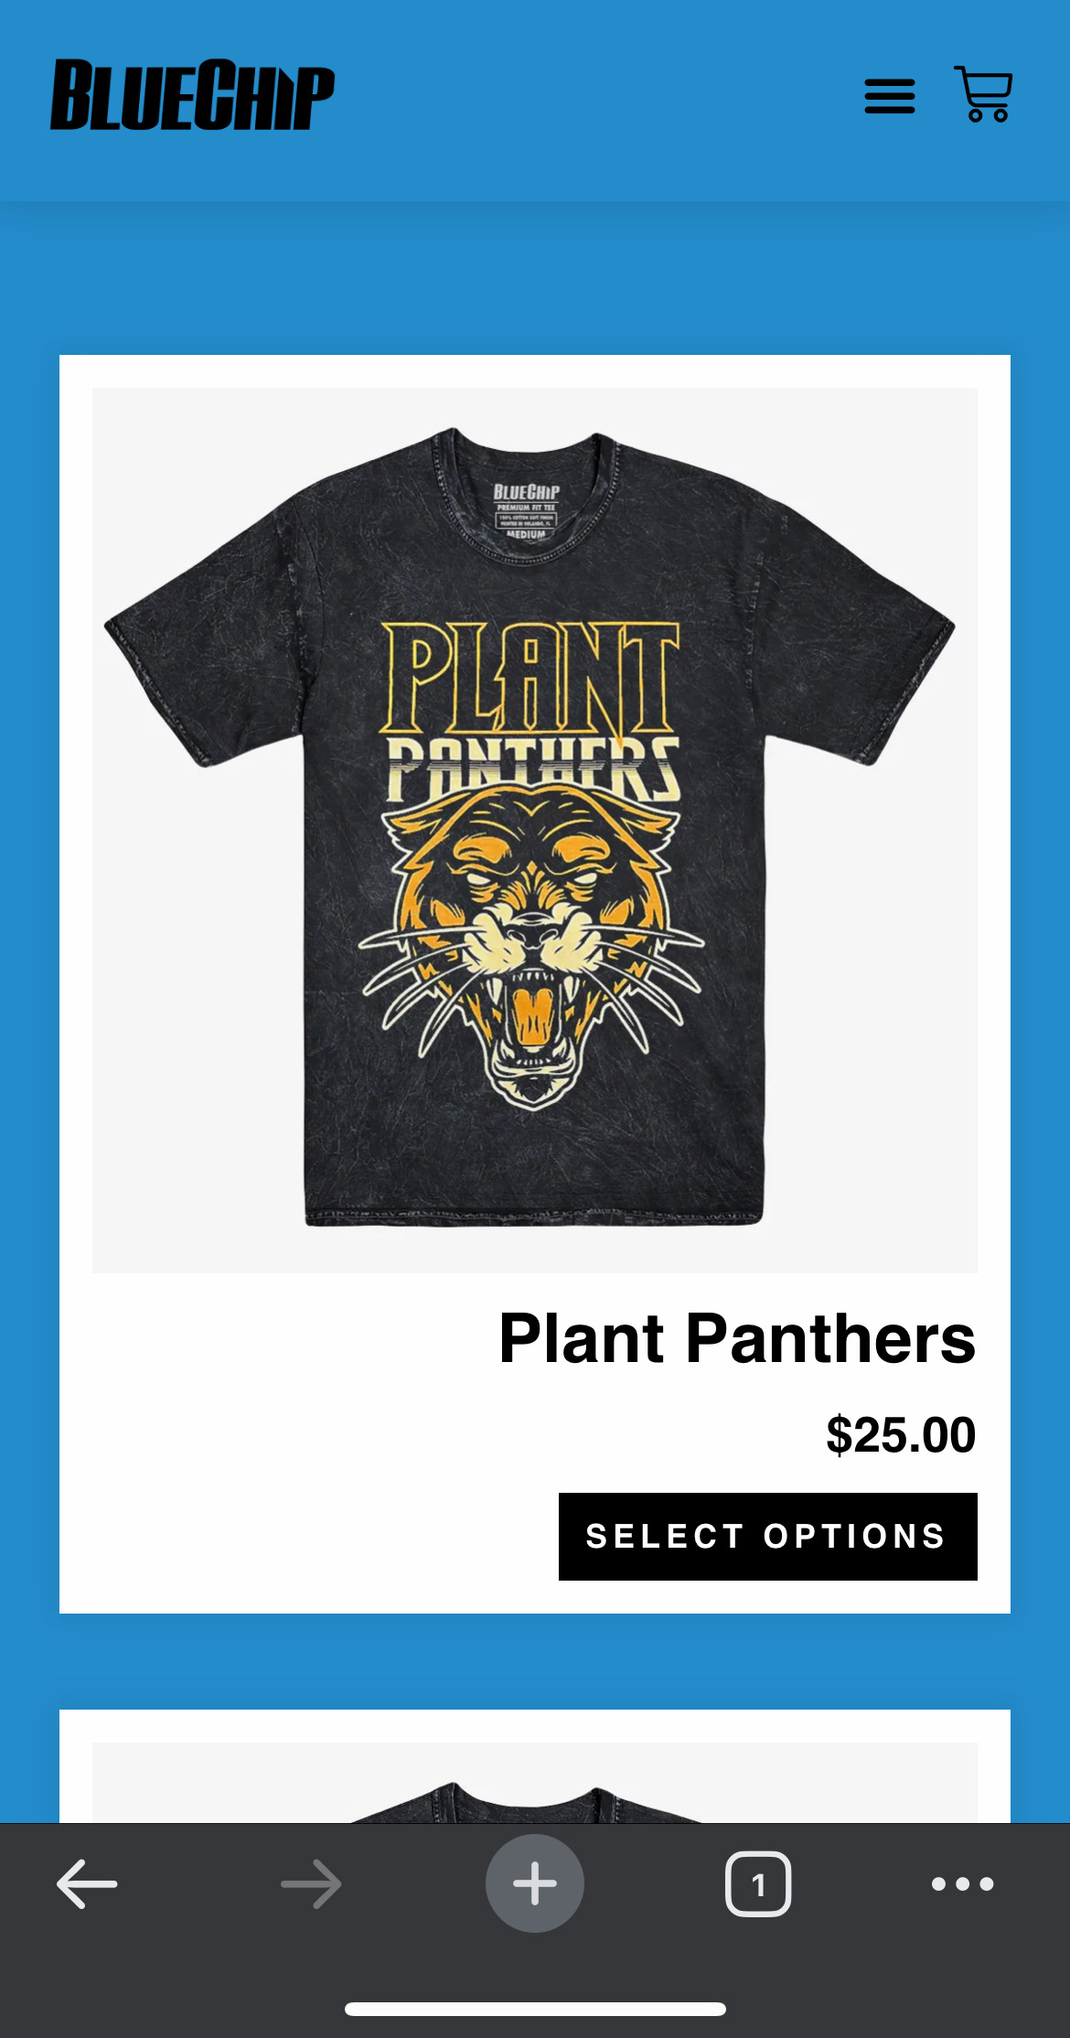Viewport: 1070px width, 2038px height.
Task: Open the hamburger navigation menu
Action: pos(889,96)
